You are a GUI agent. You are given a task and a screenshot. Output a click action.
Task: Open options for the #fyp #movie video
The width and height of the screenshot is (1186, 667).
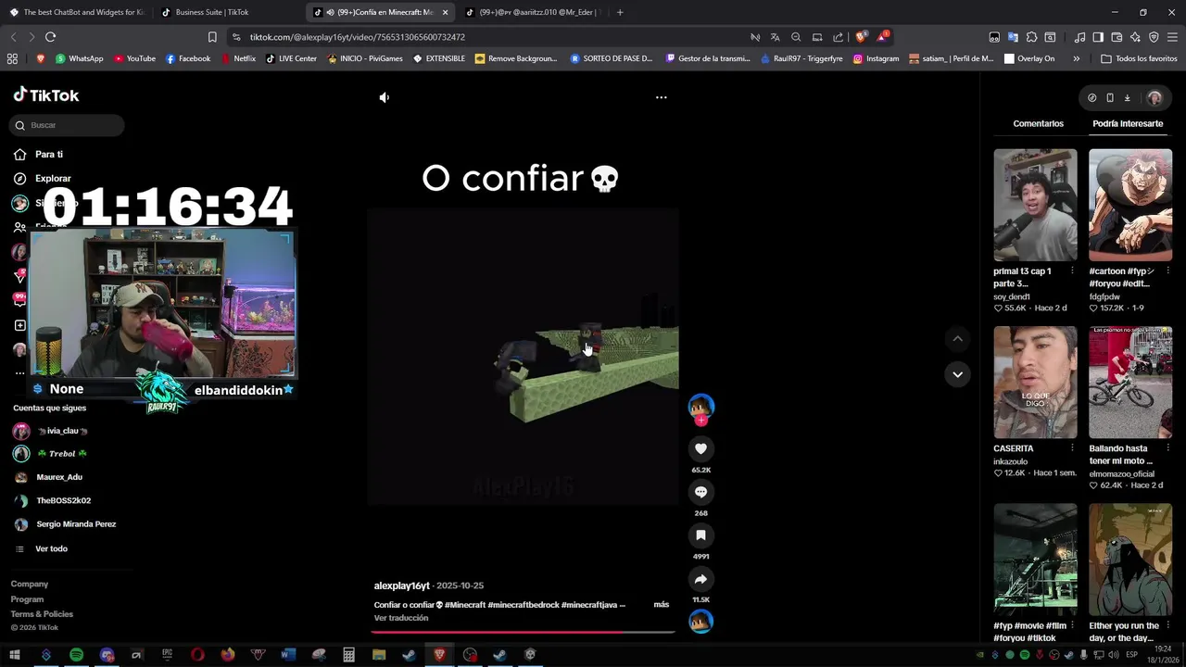[x=1072, y=626]
